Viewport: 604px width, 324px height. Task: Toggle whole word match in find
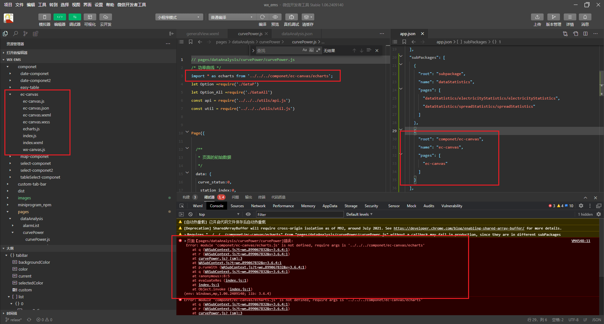pyautogui.click(x=311, y=50)
